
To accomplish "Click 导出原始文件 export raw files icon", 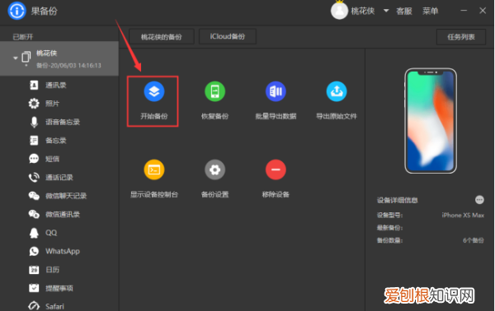I will tap(337, 91).
